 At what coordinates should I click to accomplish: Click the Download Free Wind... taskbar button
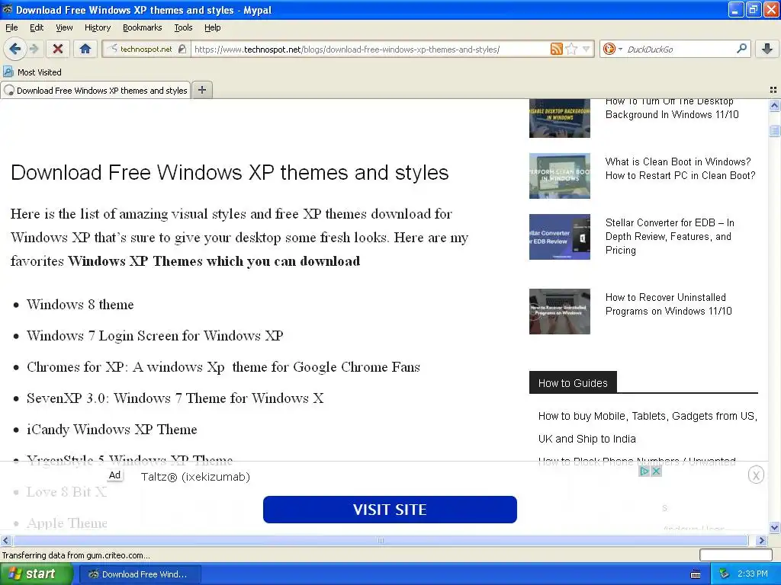140,574
